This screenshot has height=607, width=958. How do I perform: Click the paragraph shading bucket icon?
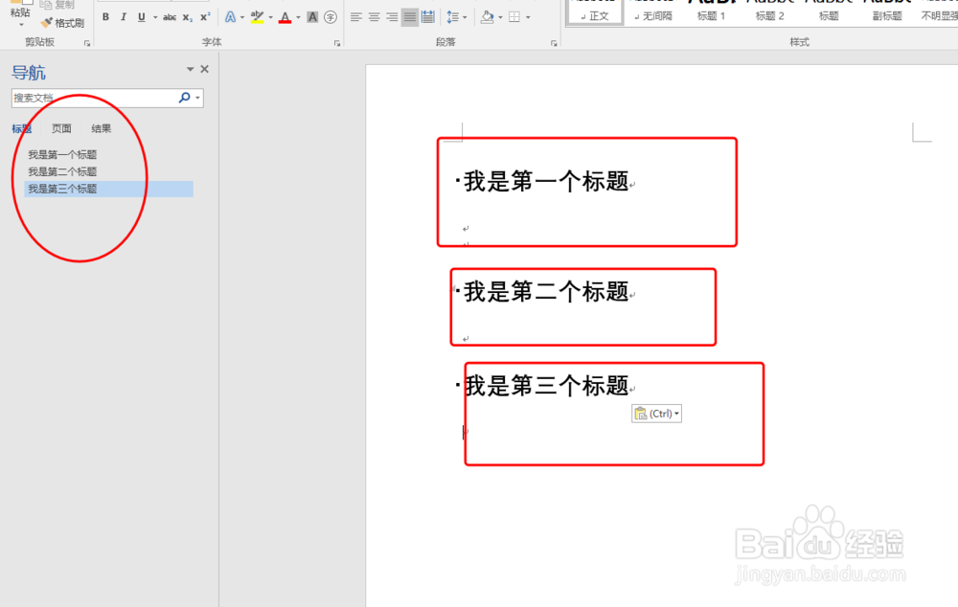(x=487, y=17)
